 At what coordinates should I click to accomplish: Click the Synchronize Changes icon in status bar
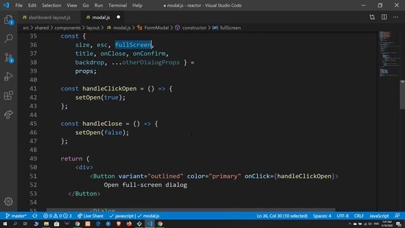35,216
